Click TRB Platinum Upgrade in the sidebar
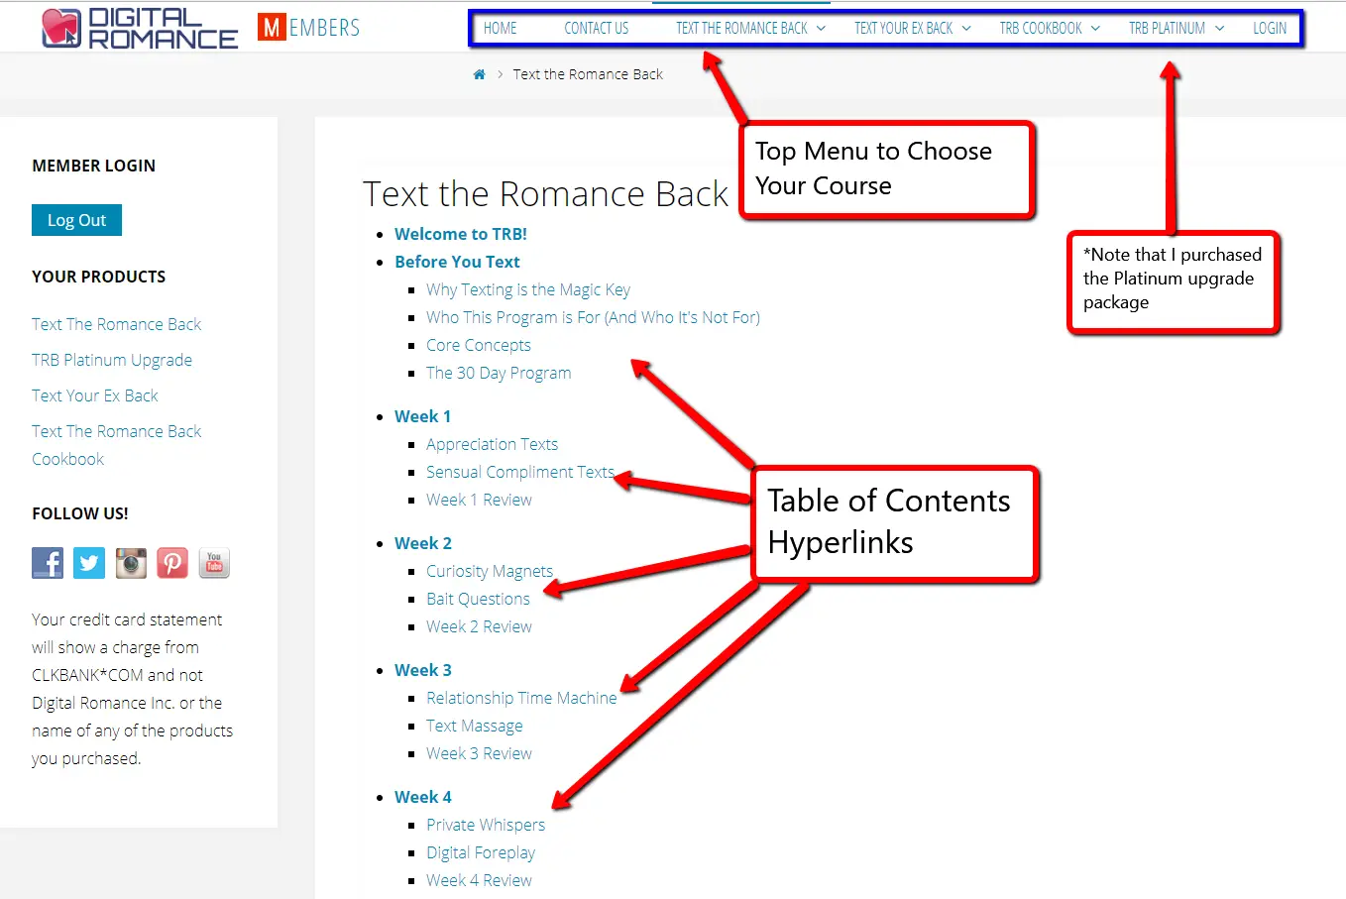 (112, 360)
